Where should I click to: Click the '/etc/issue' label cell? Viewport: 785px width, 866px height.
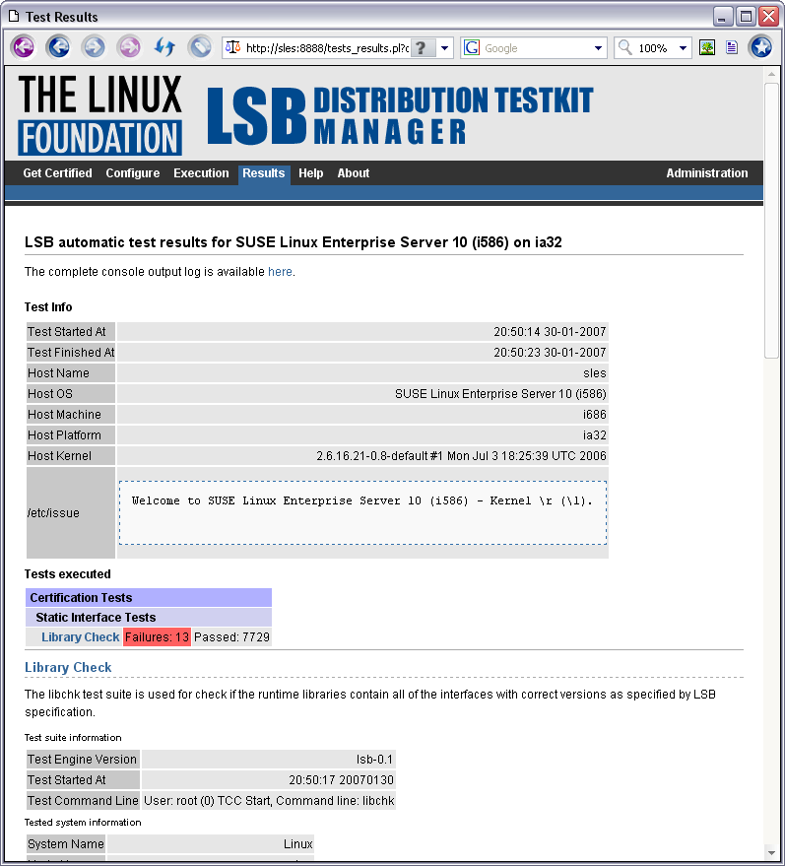pos(71,513)
